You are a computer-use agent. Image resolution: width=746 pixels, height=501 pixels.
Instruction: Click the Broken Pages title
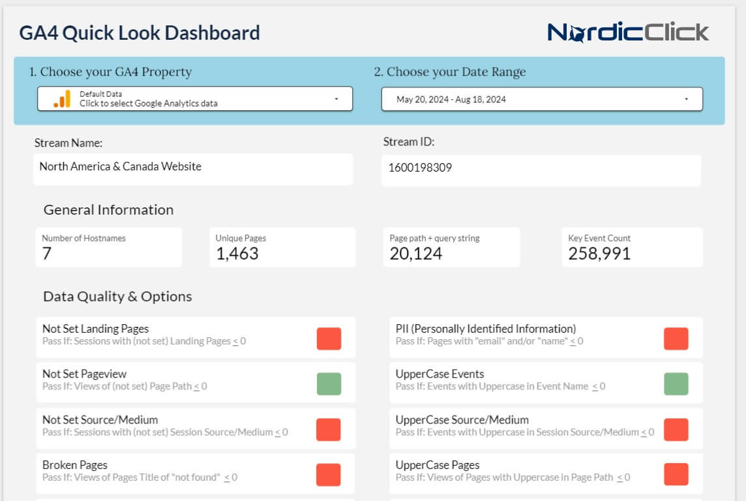point(75,465)
